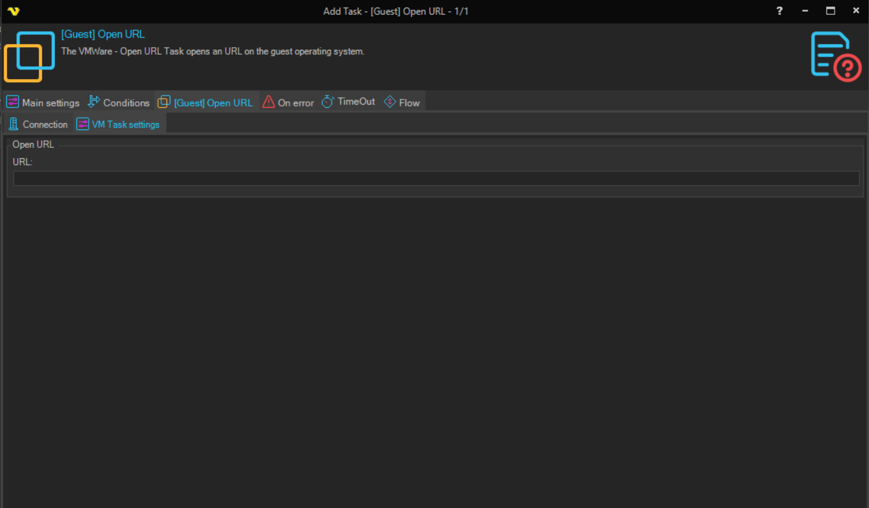Click the title bar question mark help button
869x508 pixels.
pos(779,11)
